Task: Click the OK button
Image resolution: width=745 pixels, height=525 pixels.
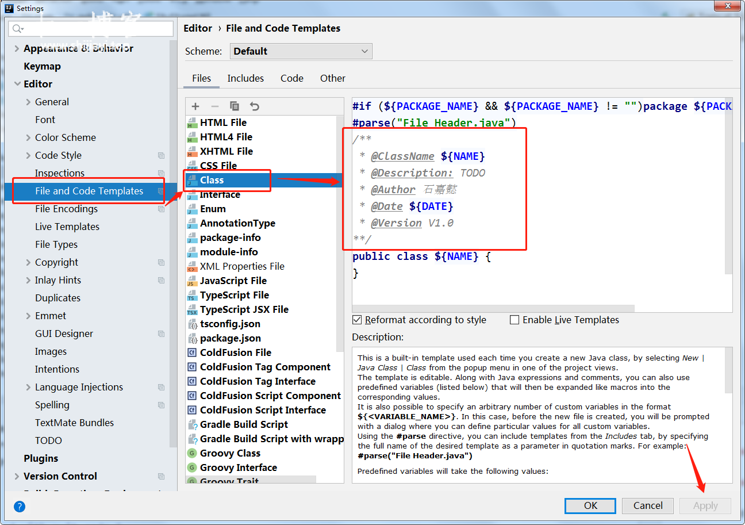Action: pos(590,505)
